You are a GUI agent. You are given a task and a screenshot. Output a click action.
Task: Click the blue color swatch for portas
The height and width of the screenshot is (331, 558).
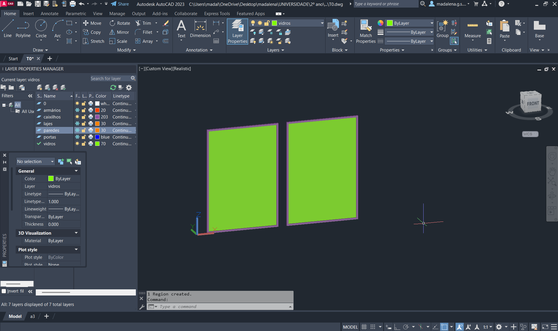(x=97, y=137)
